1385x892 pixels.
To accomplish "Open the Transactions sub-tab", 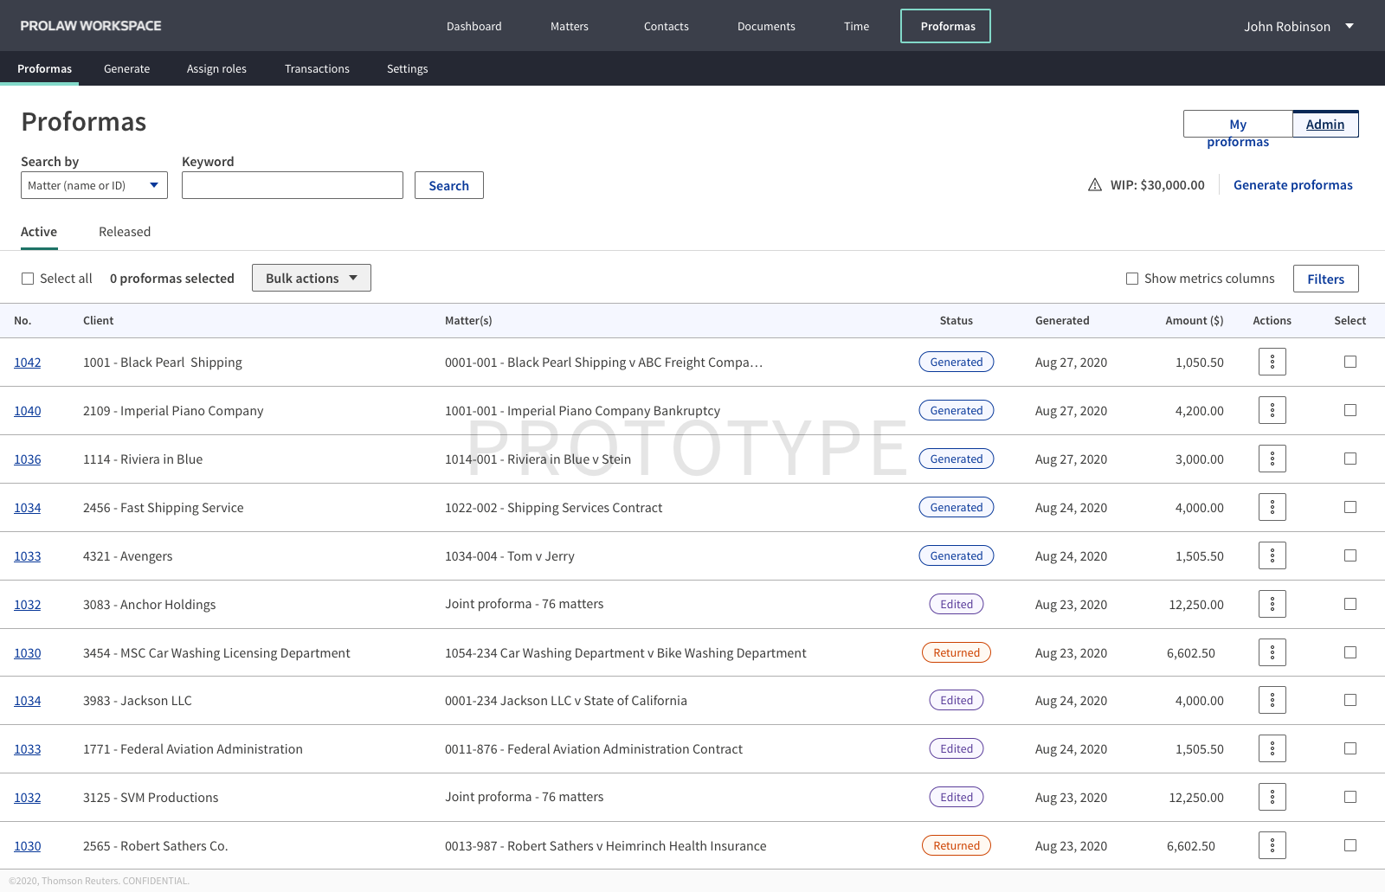I will coord(317,68).
